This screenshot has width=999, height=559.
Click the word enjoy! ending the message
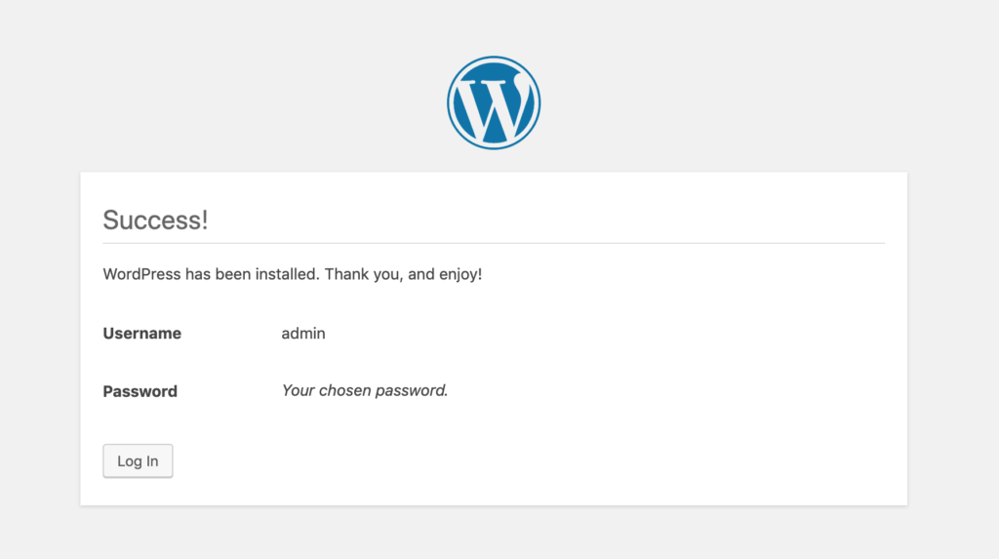(460, 275)
